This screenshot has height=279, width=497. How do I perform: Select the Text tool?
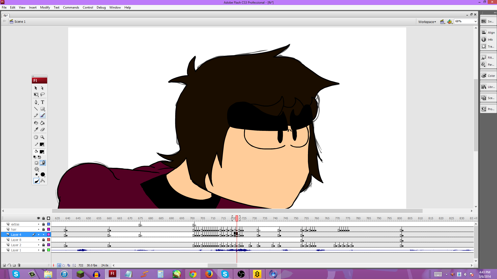(x=43, y=102)
